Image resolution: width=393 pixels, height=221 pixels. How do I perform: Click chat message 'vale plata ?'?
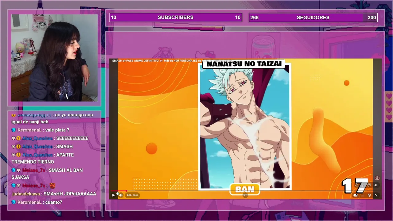coord(57,130)
